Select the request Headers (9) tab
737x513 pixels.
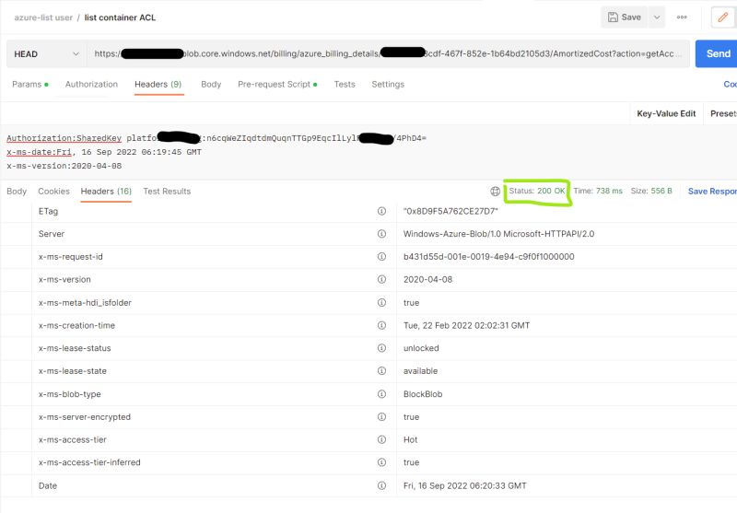[158, 85]
